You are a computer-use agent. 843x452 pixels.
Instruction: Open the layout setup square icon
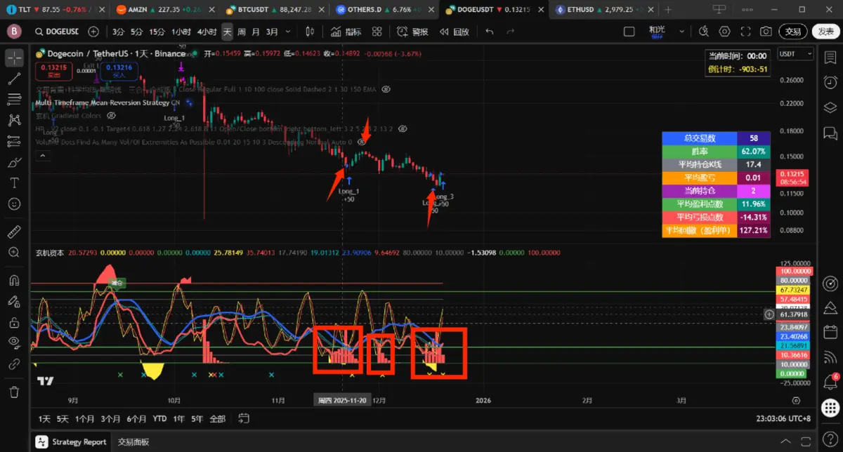629,32
